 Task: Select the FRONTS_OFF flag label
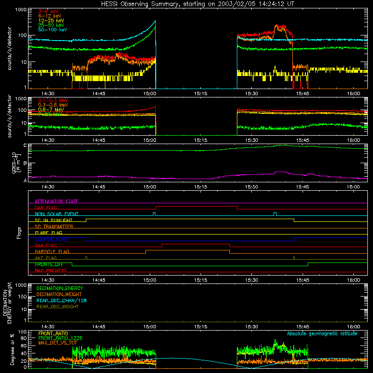point(49,264)
